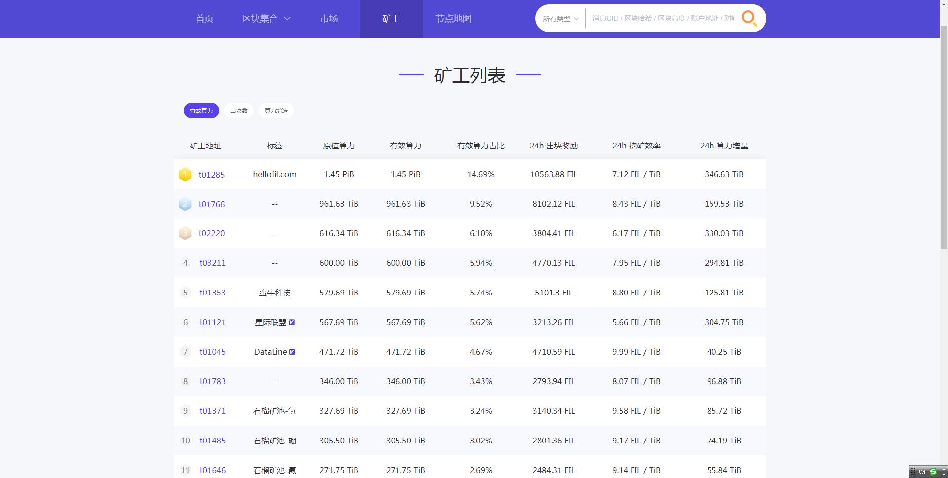The width and height of the screenshot is (948, 478).
Task: Focus the search input for CID or block hash
Action: pos(663,19)
